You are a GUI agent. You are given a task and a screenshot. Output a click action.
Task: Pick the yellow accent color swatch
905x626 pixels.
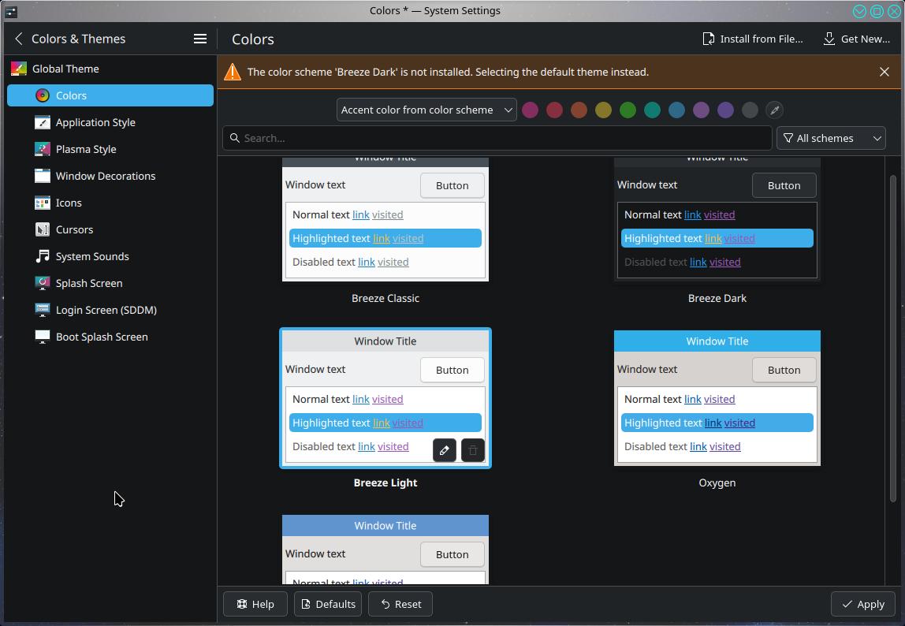pos(603,110)
